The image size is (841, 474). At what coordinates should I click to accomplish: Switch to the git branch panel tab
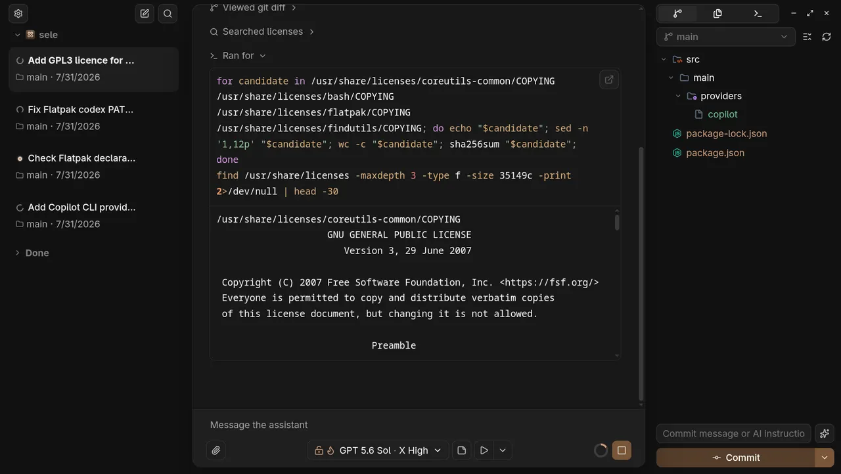tap(677, 13)
